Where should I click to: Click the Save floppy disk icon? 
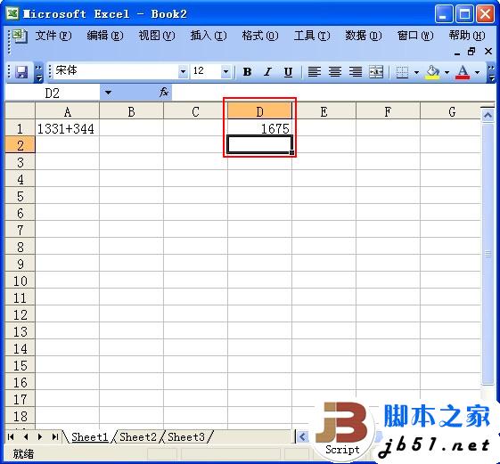[21, 72]
